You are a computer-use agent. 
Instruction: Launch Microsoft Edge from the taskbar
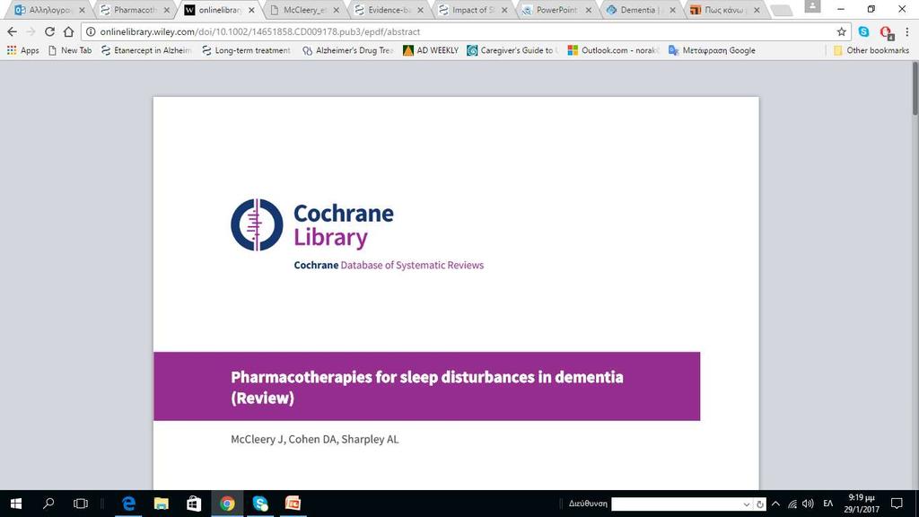pyautogui.click(x=128, y=504)
